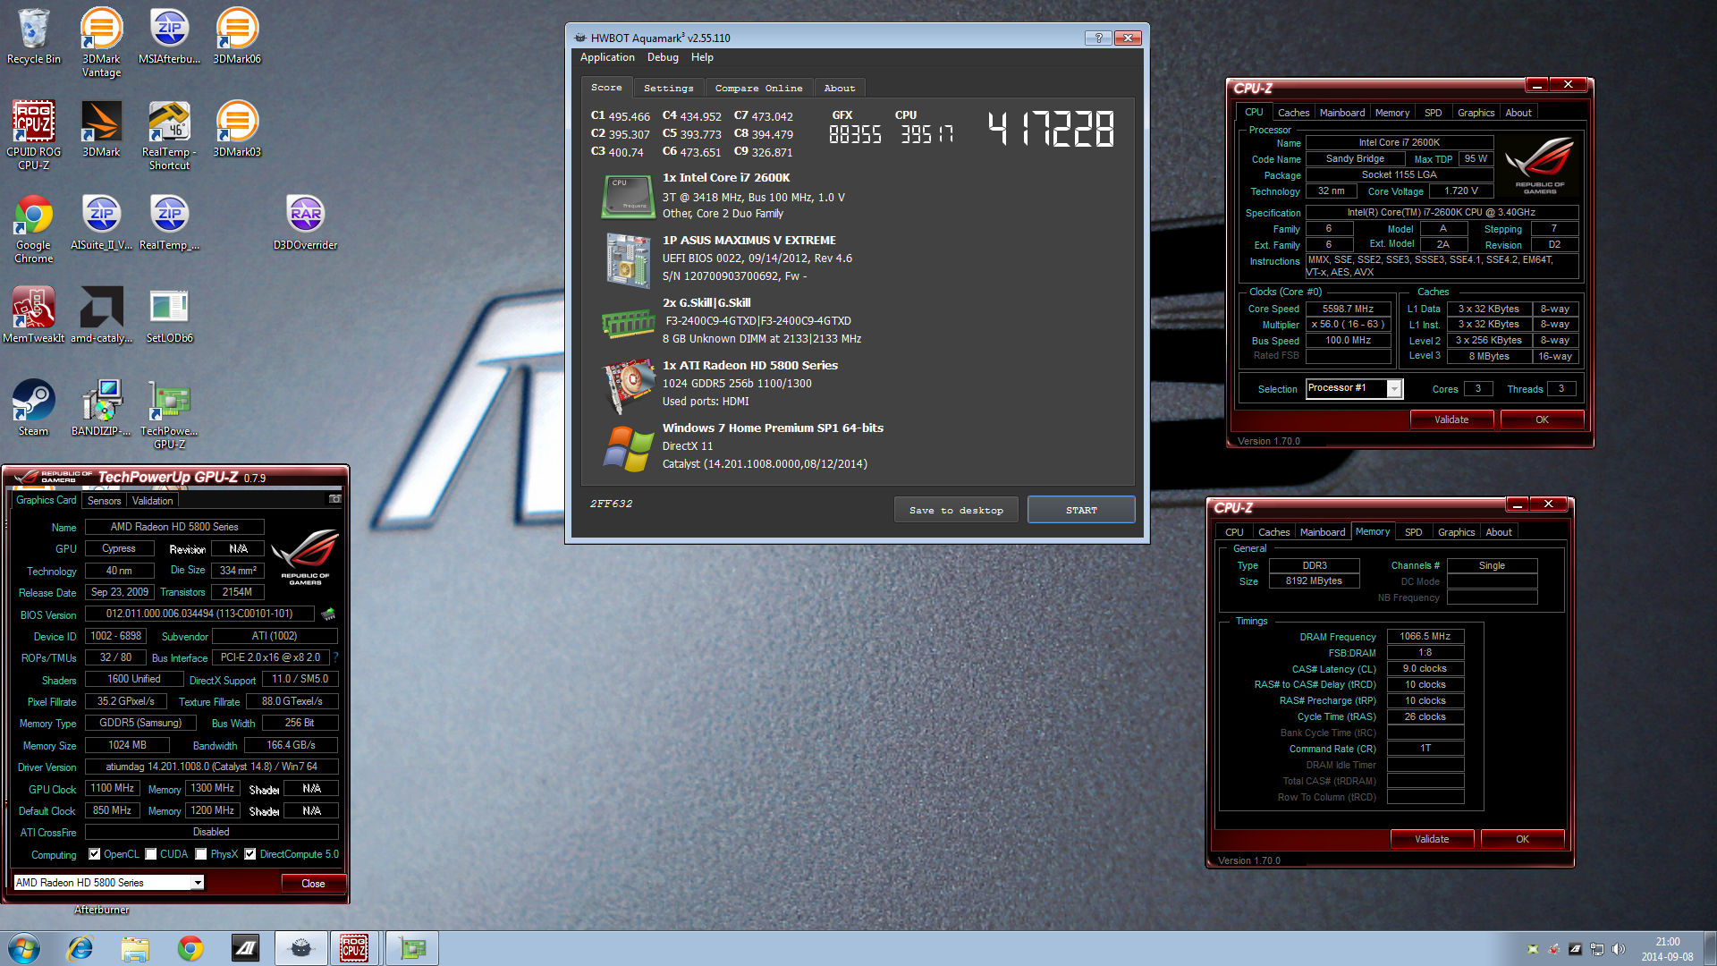Switch to the Sensors tab in GPU-Z
Viewport: 1717px width, 966px height.
(x=104, y=501)
